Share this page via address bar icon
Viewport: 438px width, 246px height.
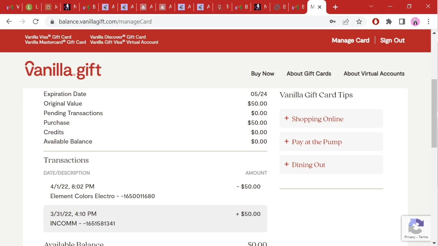pyautogui.click(x=346, y=22)
